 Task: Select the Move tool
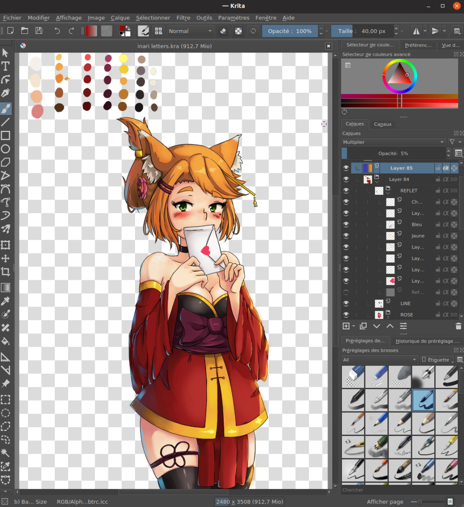6,258
